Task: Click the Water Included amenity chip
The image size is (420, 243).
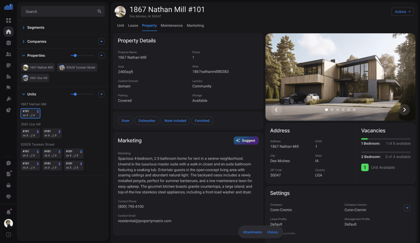Action: click(175, 121)
